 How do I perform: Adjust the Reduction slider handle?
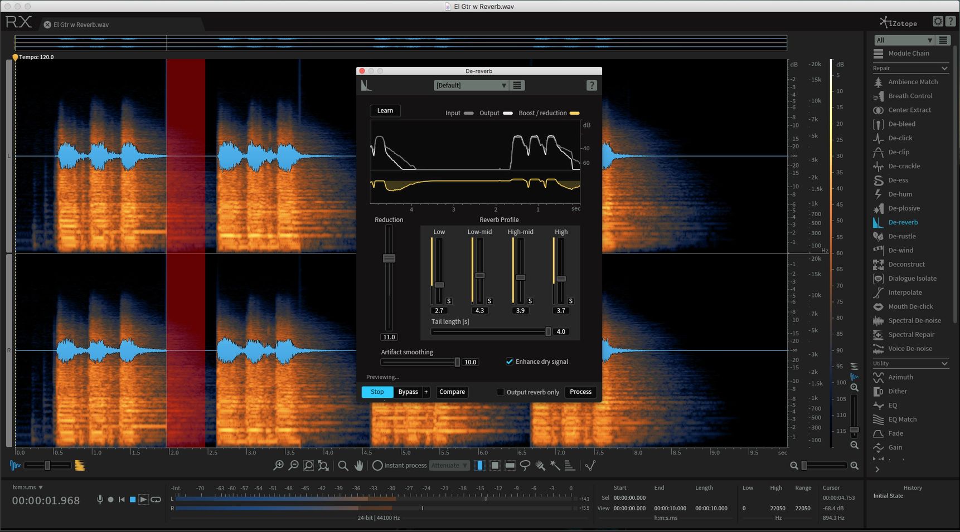pyautogui.click(x=389, y=258)
